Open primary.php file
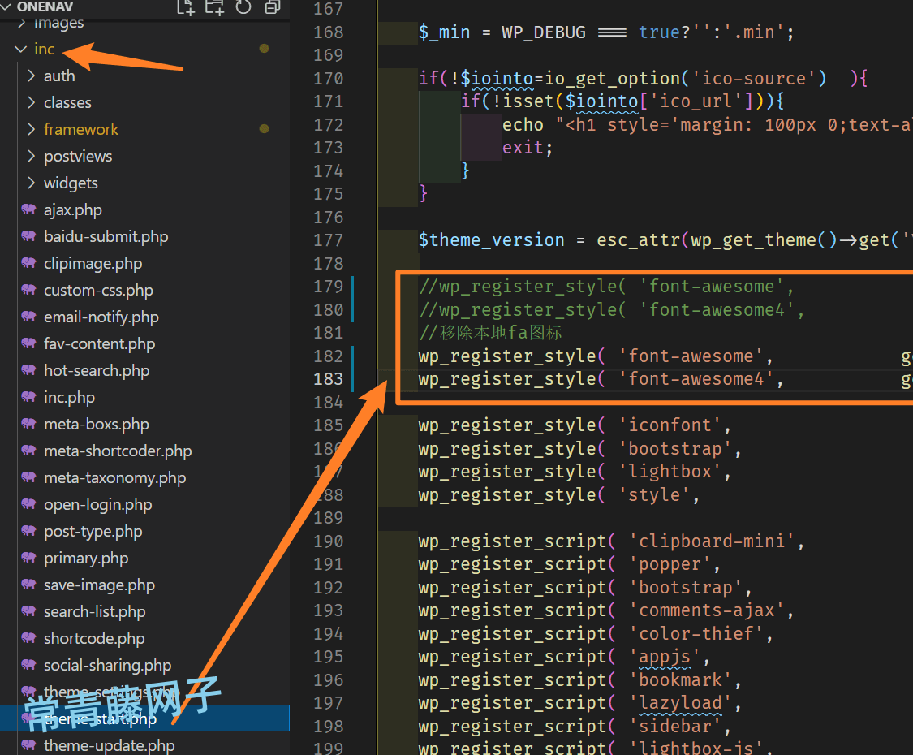 click(86, 558)
